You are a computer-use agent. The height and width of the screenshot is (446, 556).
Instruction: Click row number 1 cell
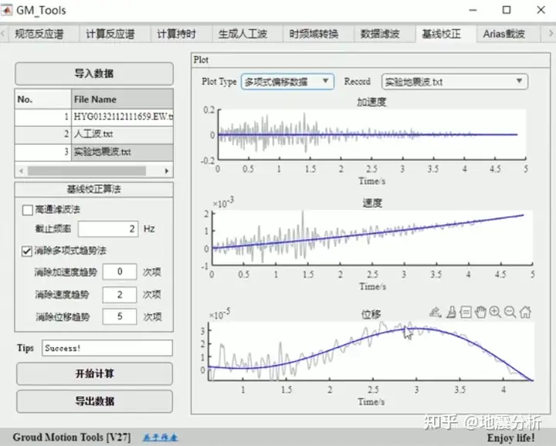(x=43, y=117)
